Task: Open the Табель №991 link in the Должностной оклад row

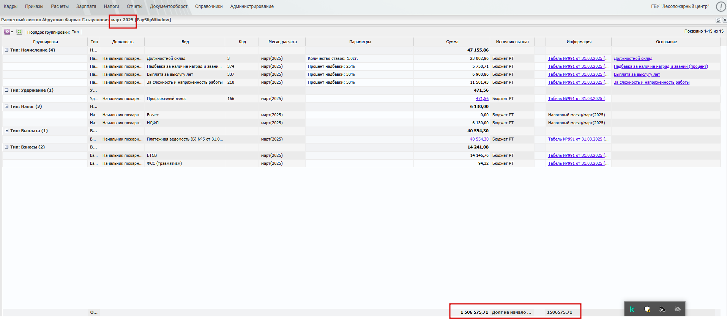Action: pos(578,58)
